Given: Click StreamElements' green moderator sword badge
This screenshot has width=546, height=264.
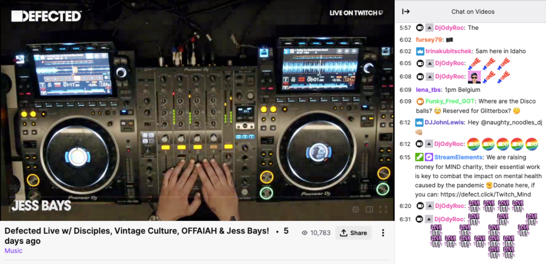Looking at the screenshot, I should tap(420, 157).
